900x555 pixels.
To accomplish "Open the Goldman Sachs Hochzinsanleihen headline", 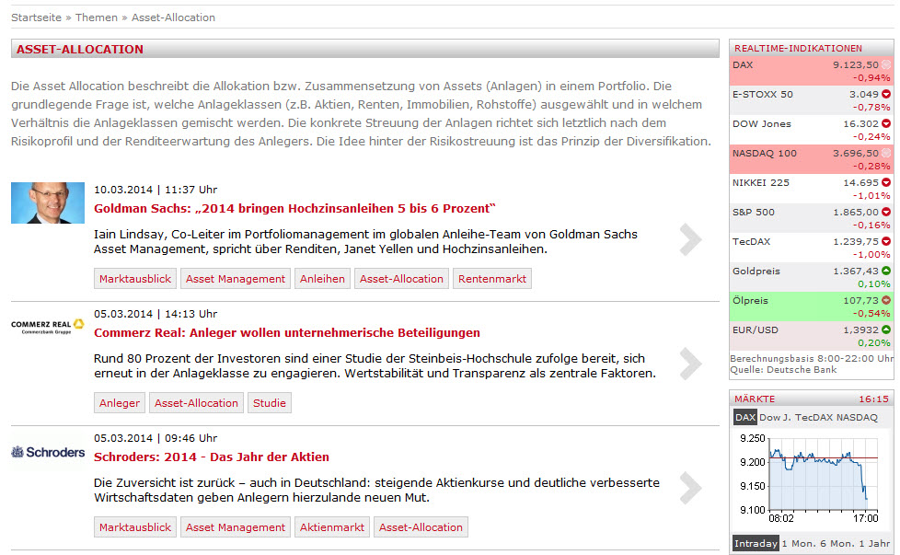I will [x=294, y=208].
